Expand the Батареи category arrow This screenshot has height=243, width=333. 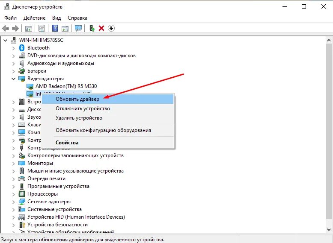pos(14,71)
